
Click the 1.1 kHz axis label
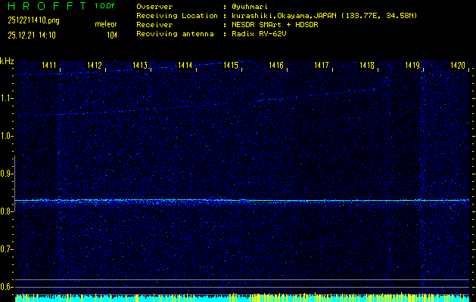pyautogui.click(x=7, y=98)
